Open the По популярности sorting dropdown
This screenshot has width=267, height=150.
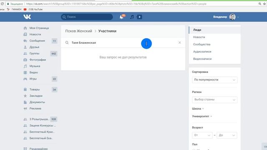[x=214, y=80]
